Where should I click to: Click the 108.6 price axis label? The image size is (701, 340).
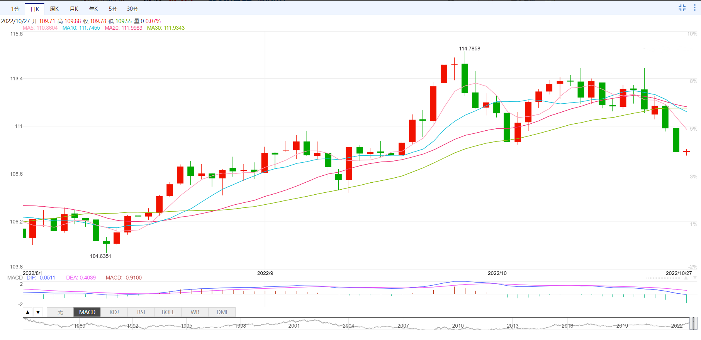click(x=16, y=174)
